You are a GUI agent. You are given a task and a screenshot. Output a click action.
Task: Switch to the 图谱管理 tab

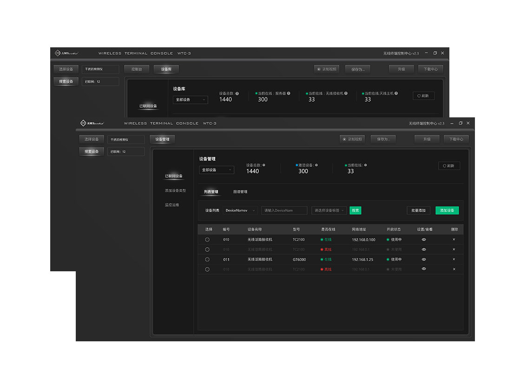(x=240, y=192)
